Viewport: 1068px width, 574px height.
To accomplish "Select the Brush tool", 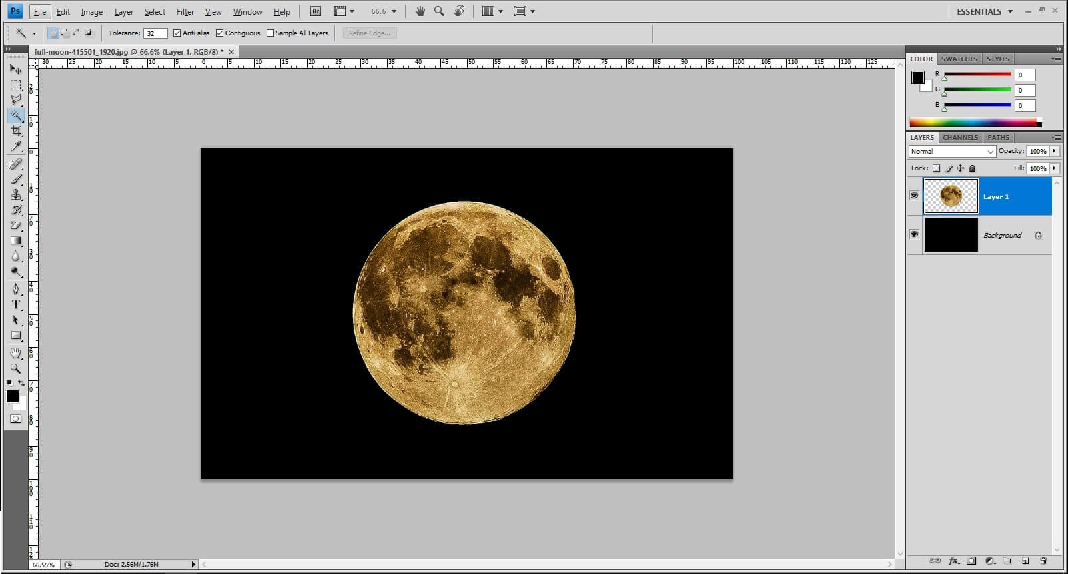I will point(16,179).
